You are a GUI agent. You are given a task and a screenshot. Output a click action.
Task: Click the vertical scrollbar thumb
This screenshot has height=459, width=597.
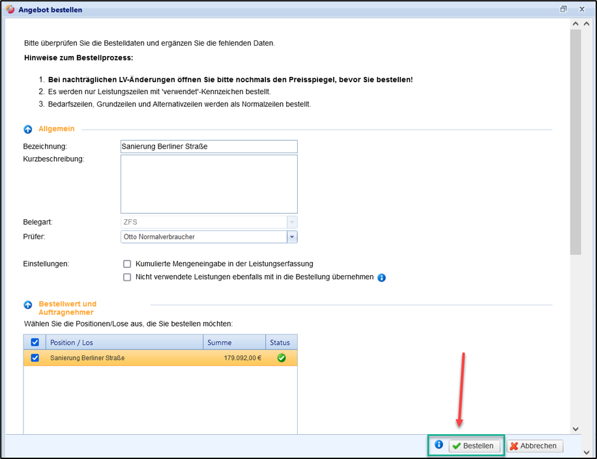click(x=575, y=140)
